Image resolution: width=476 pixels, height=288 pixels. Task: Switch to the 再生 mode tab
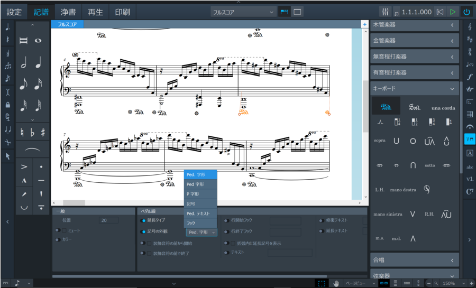coord(95,12)
